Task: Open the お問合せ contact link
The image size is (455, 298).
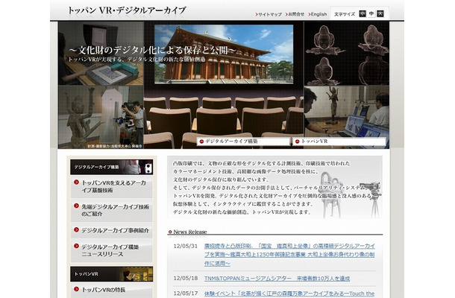Action: pyautogui.click(x=296, y=14)
